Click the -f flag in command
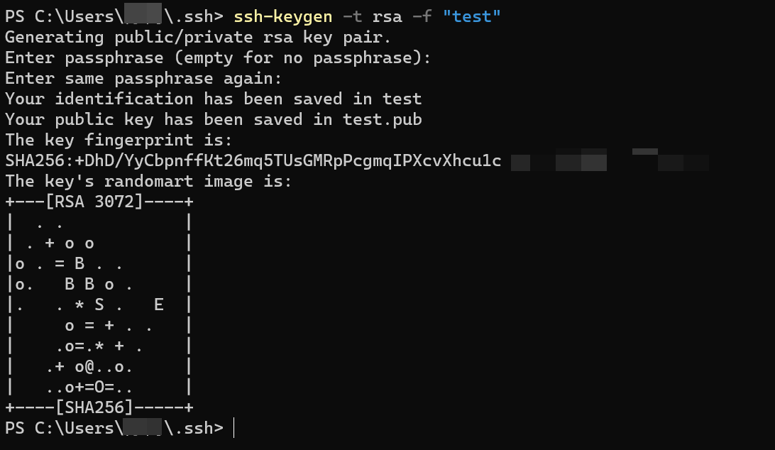775x450 pixels. coord(422,17)
